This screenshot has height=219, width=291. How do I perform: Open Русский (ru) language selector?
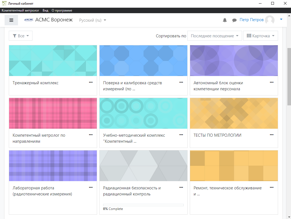point(92,20)
